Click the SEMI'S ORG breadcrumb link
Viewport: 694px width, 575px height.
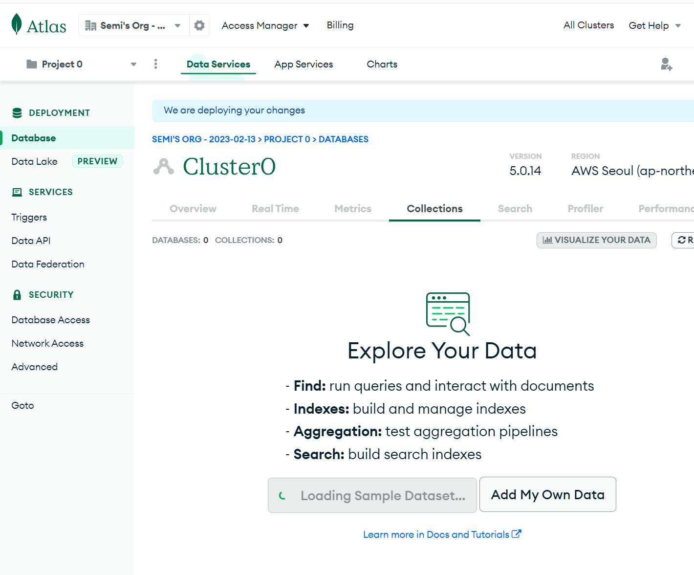click(x=204, y=139)
